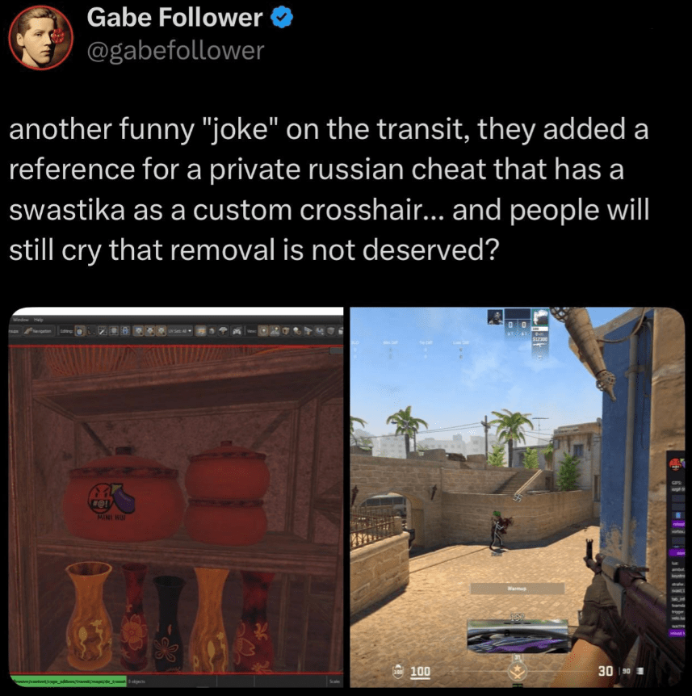Open the right gameplay screenshot thumbnail
Viewport: 692px width, 696px height.
pyautogui.click(x=517, y=497)
